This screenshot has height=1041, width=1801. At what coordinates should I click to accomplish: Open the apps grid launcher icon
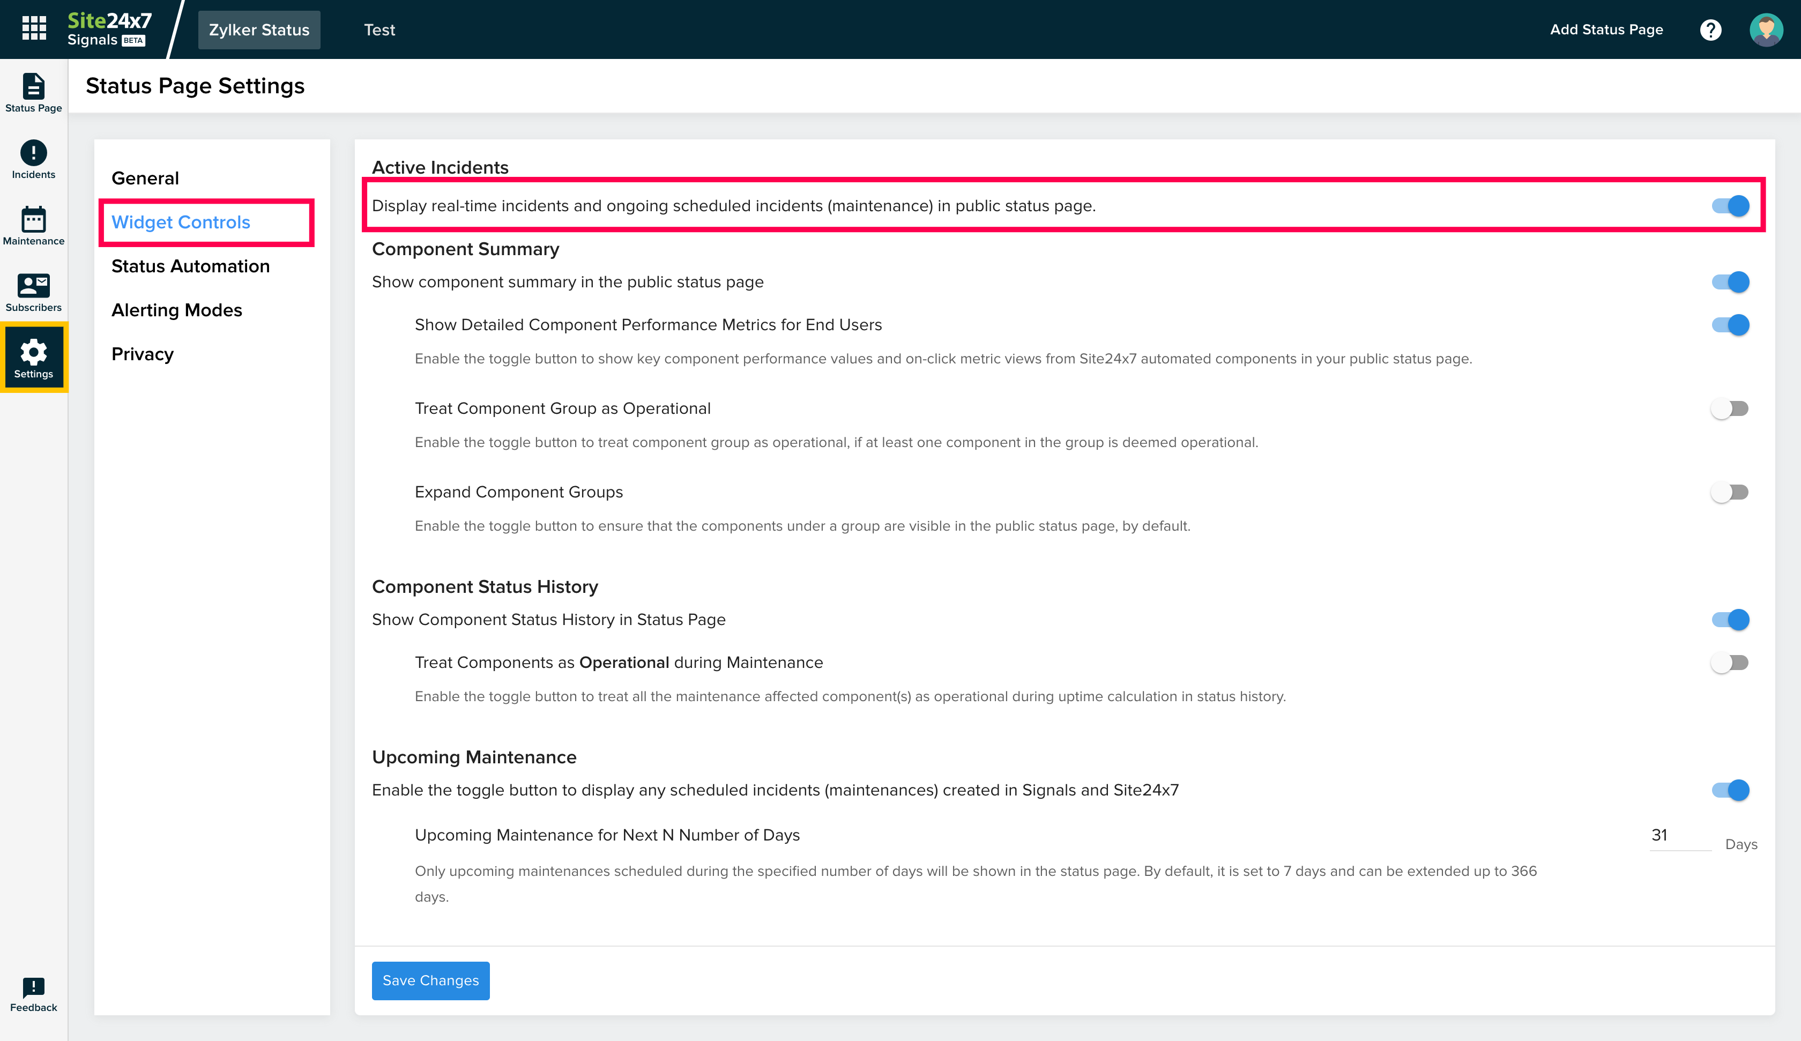point(34,28)
